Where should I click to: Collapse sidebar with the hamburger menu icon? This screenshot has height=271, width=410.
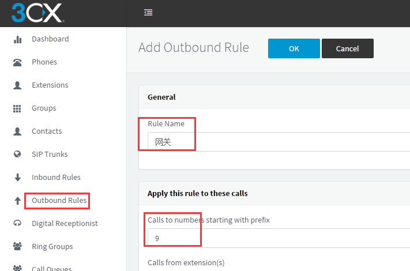click(x=148, y=12)
